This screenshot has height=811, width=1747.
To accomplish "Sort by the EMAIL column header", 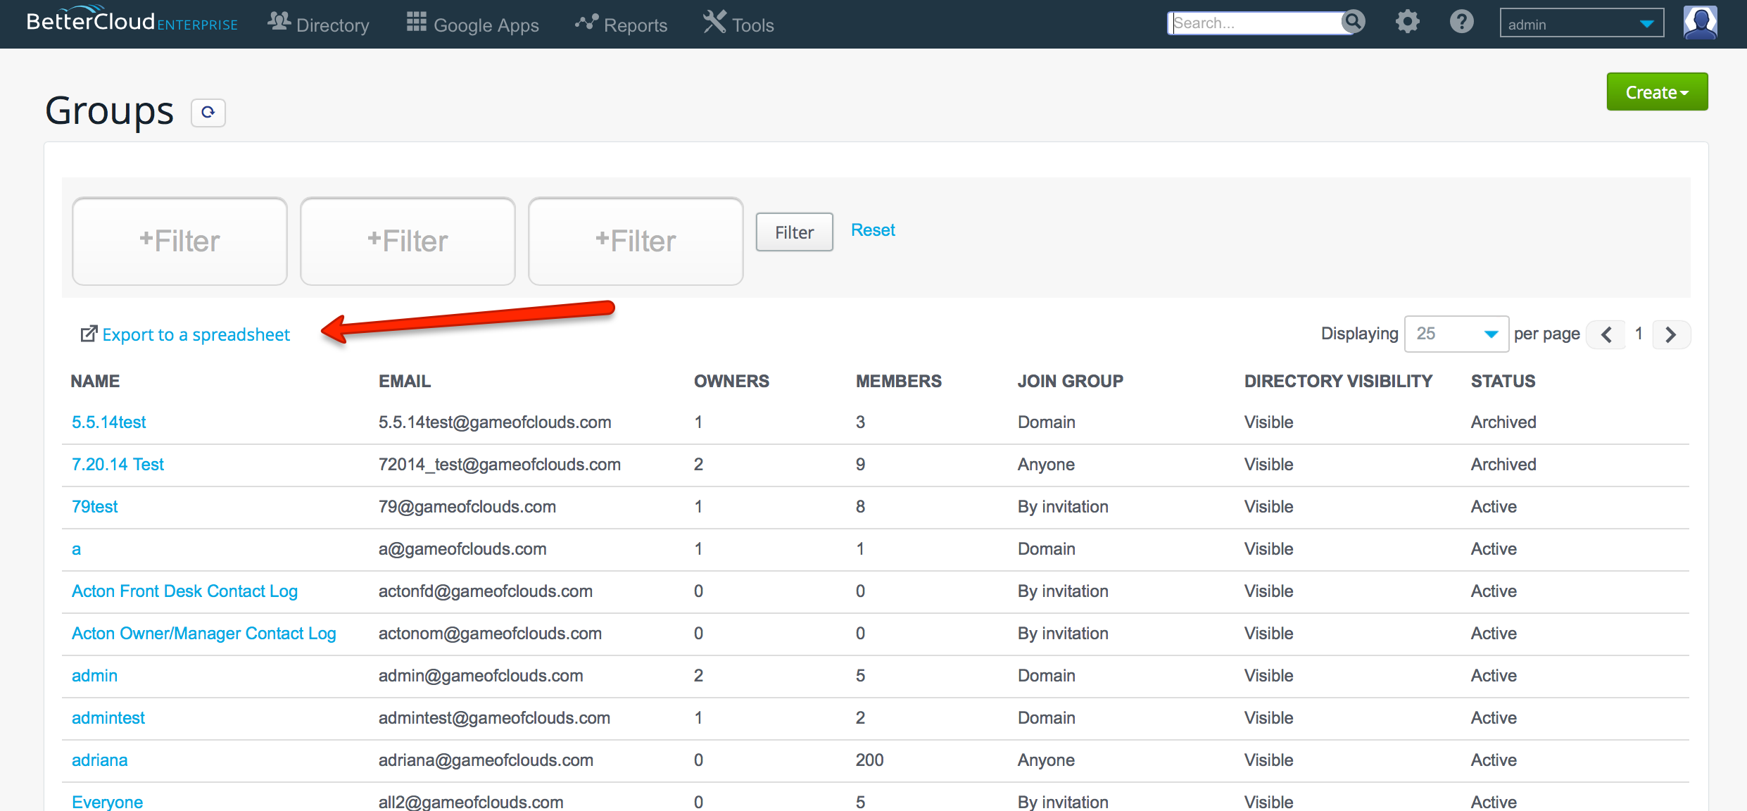I will click(x=404, y=381).
